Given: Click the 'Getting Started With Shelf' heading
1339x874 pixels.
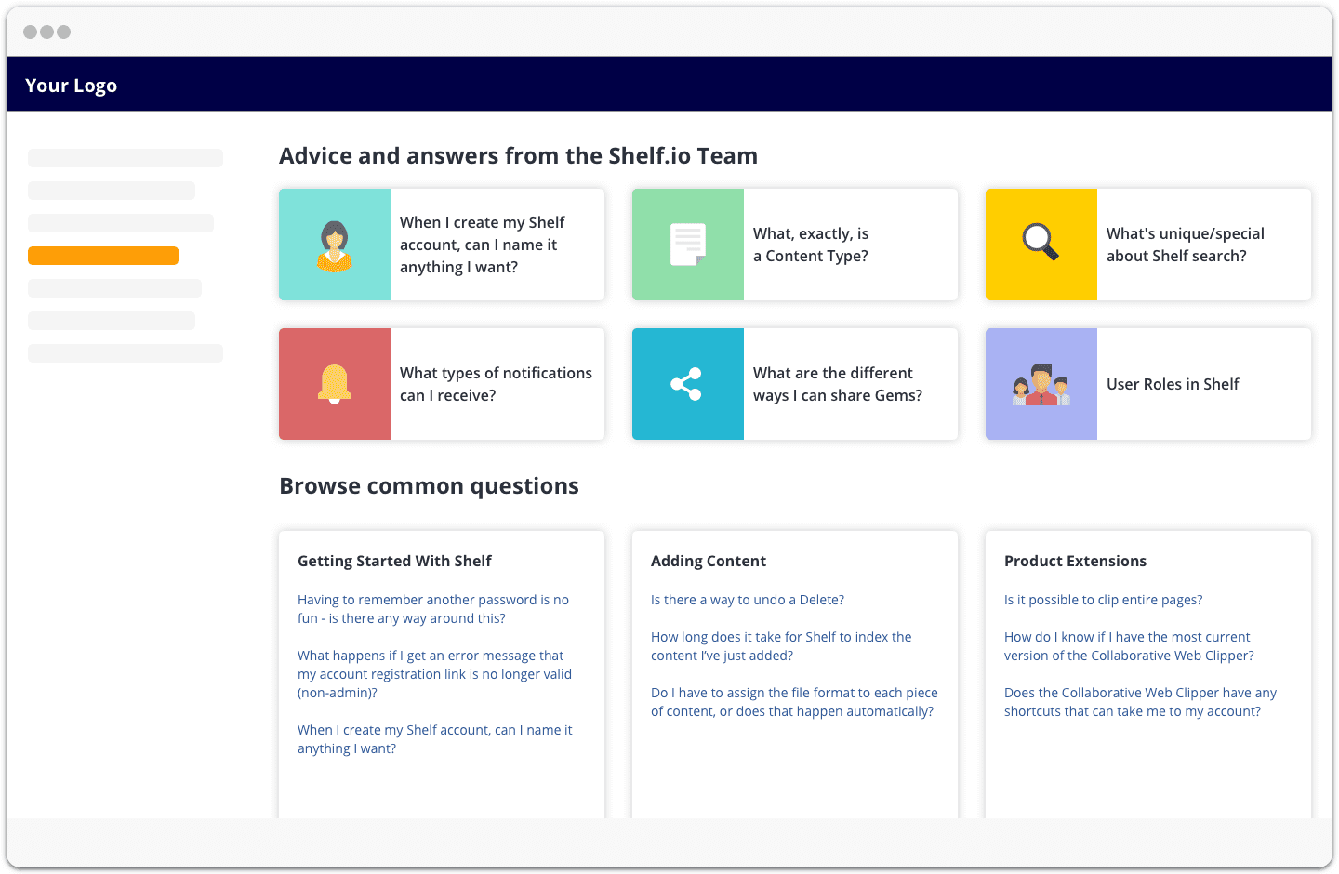Looking at the screenshot, I should pos(394,561).
